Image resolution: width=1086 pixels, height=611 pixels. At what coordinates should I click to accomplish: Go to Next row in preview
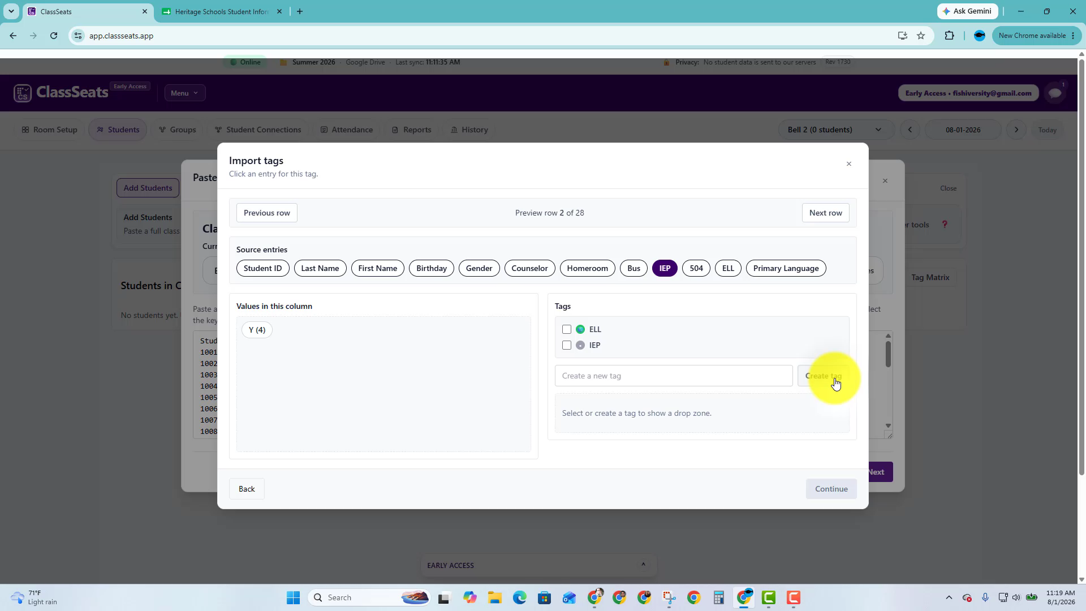pos(825,213)
